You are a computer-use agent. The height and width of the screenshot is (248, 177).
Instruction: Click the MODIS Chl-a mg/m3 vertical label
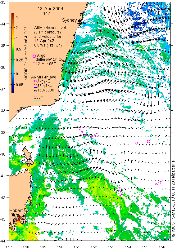(x=26, y=53)
